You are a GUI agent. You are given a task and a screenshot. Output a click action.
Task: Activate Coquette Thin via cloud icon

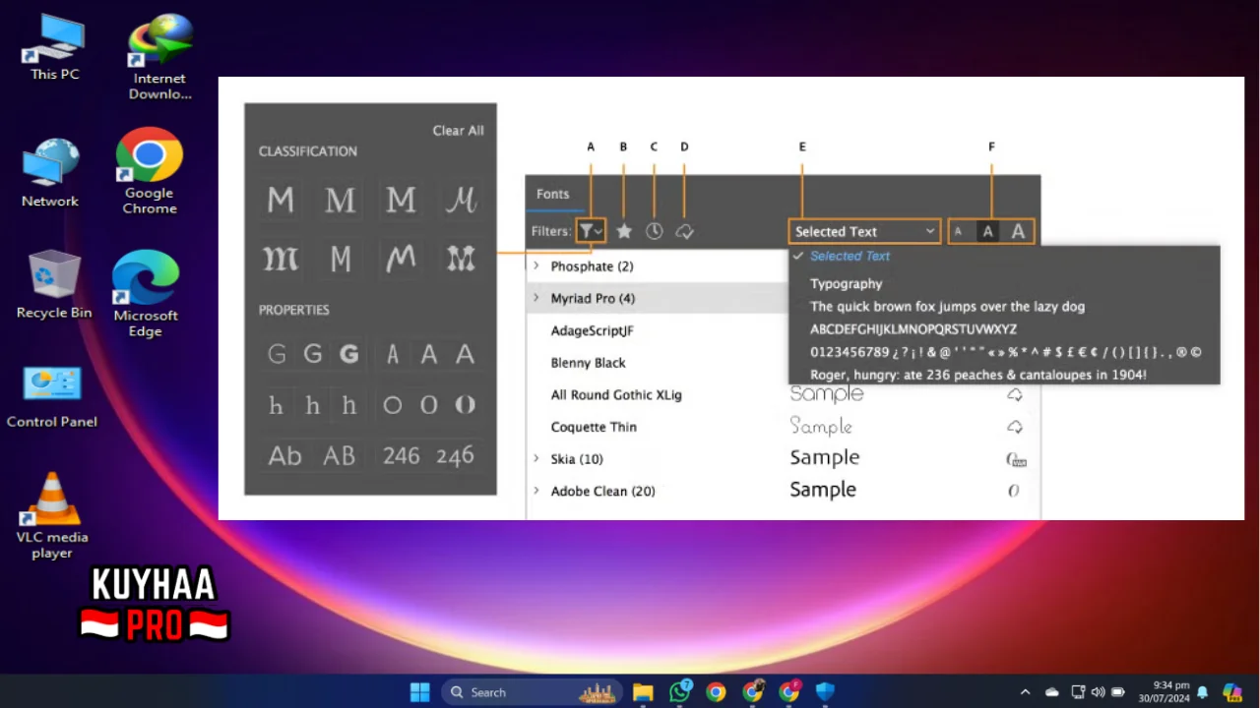1015,427
